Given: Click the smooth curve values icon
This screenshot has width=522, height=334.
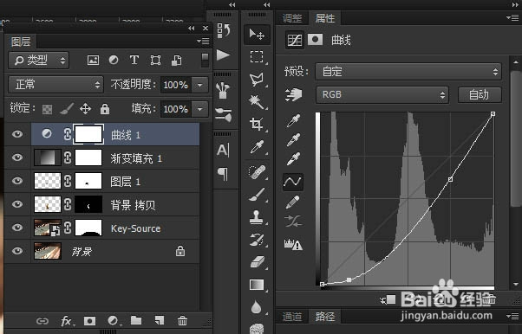Looking at the screenshot, I should pos(293,221).
